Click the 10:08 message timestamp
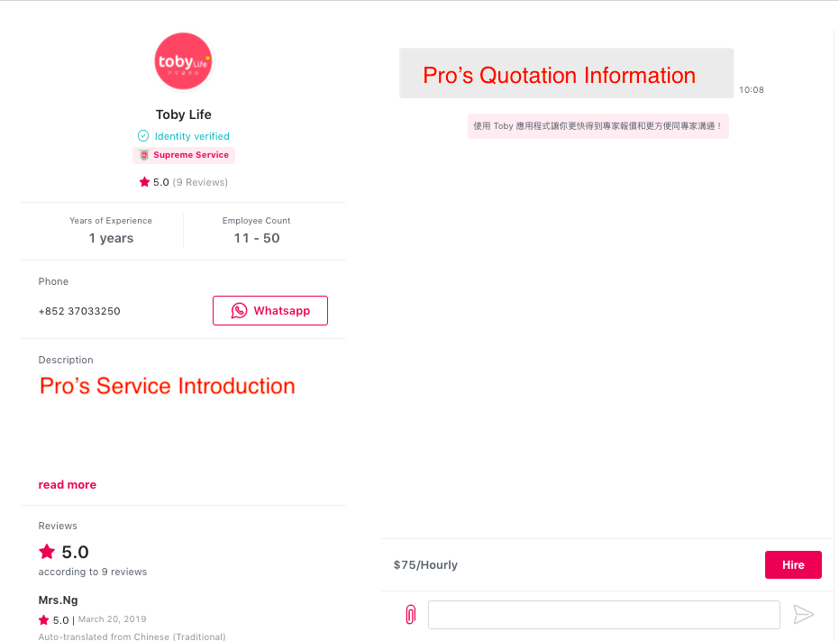This screenshot has width=839, height=641. (752, 90)
